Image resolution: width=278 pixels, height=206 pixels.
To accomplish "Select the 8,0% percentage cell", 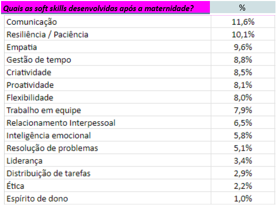I will pos(243,97).
